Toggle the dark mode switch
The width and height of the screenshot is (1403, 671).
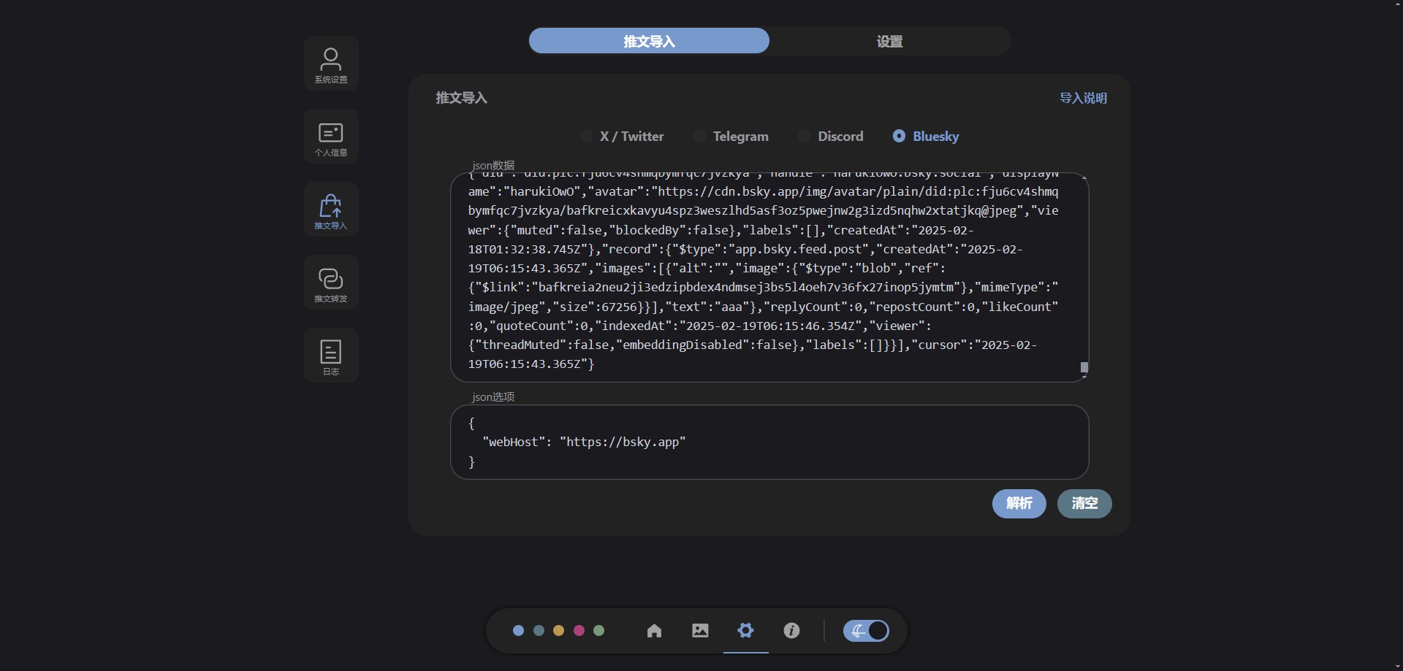pyautogui.click(x=866, y=631)
